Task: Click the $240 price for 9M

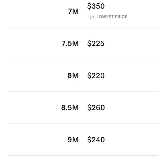Action: (x=96, y=140)
